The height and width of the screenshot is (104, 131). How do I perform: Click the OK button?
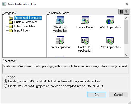click(96, 95)
